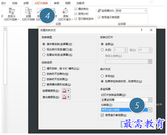Click the 设置幻灯片放映 setup icon
The image size is (167, 135).
tap(28, 11)
